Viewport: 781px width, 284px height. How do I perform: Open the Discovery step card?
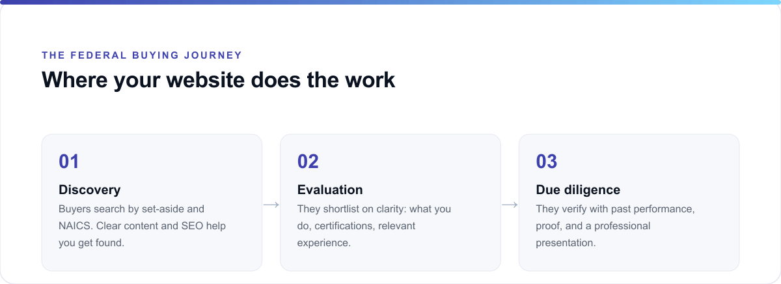click(x=152, y=203)
